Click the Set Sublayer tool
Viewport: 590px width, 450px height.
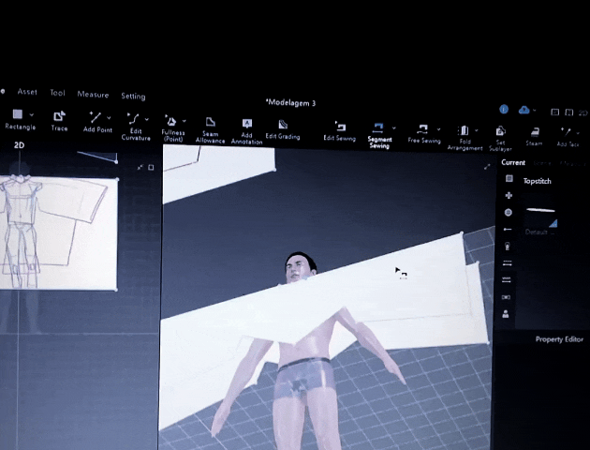(500, 138)
